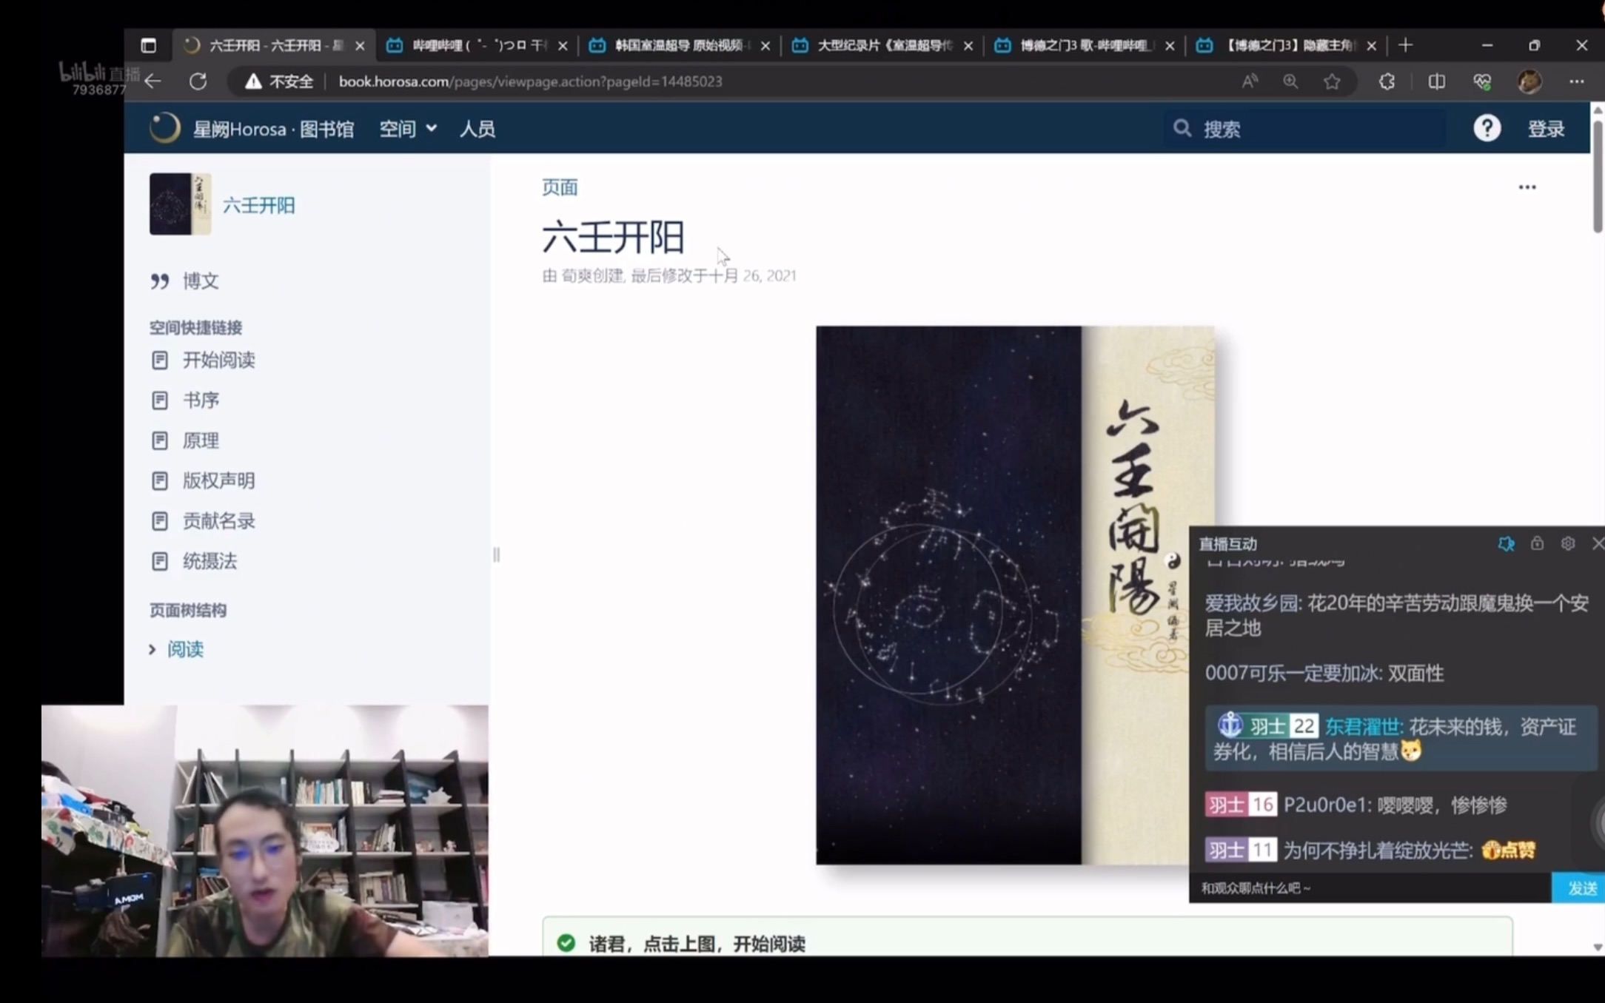Image resolution: width=1605 pixels, height=1003 pixels.
Task: Click the browser address bar URL
Action: click(530, 81)
